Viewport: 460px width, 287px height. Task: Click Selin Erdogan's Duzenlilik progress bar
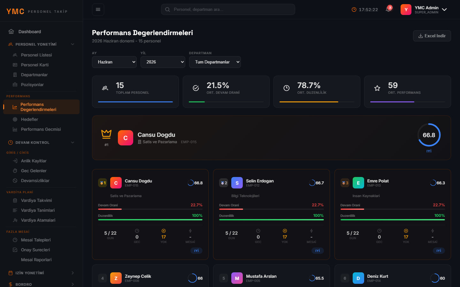(272, 220)
